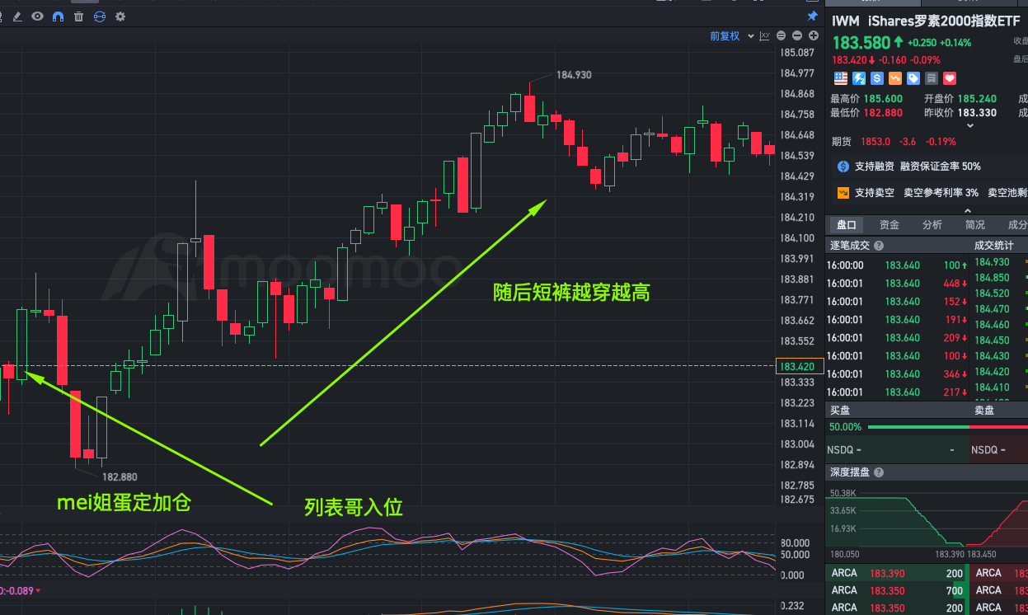Click the IWM ticker title
This screenshot has height=615, width=1028.
pos(844,21)
